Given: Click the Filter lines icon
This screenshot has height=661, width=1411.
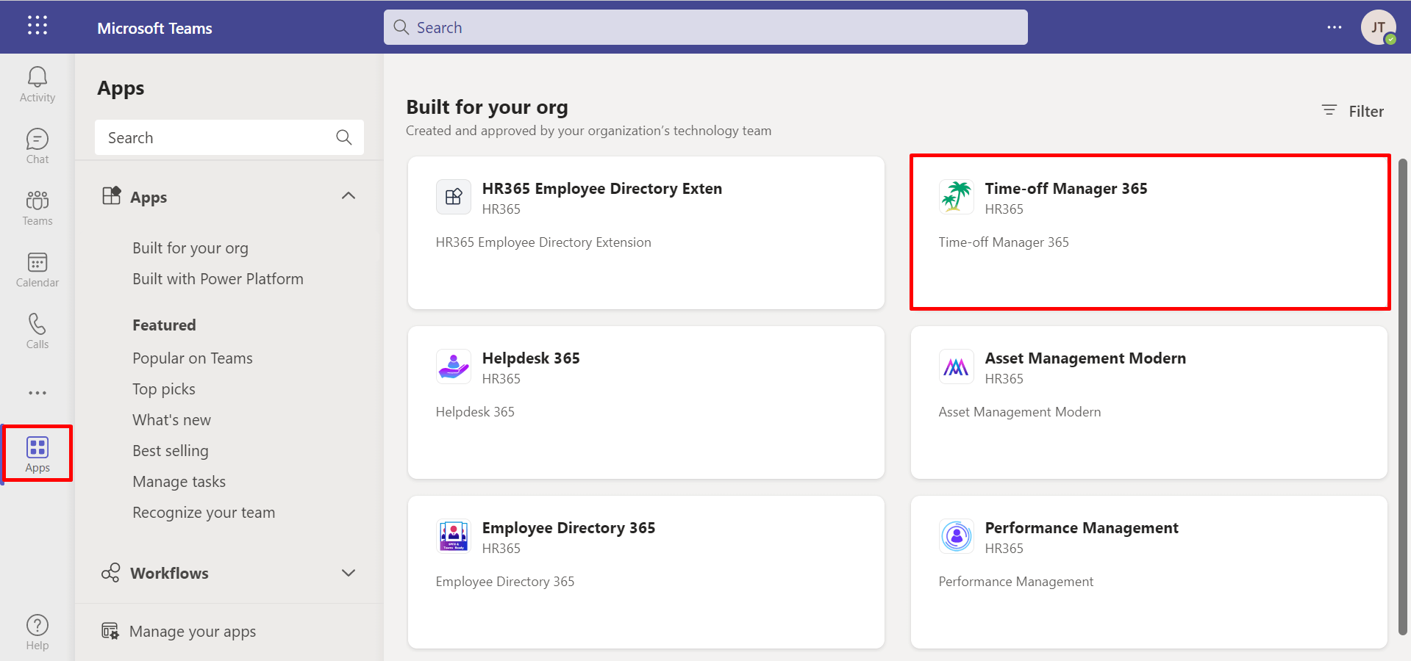Looking at the screenshot, I should pyautogui.click(x=1329, y=110).
